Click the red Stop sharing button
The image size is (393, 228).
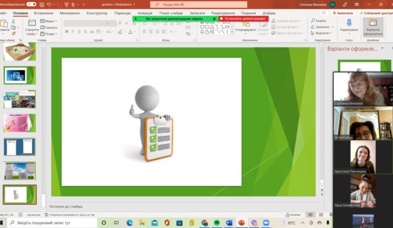(243, 19)
